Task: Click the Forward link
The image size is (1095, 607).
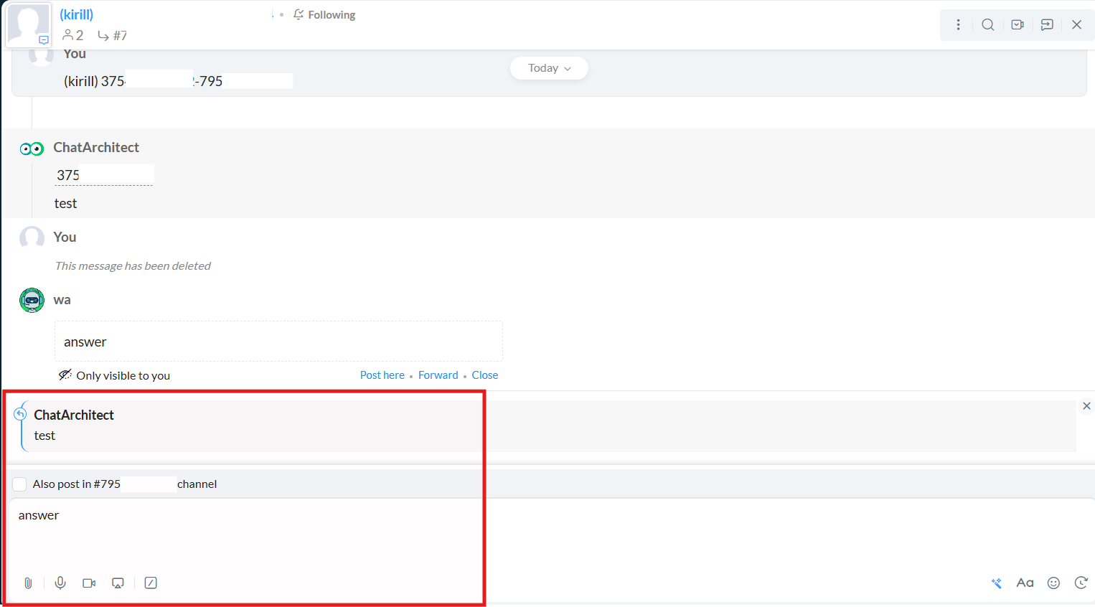Action: coord(438,375)
